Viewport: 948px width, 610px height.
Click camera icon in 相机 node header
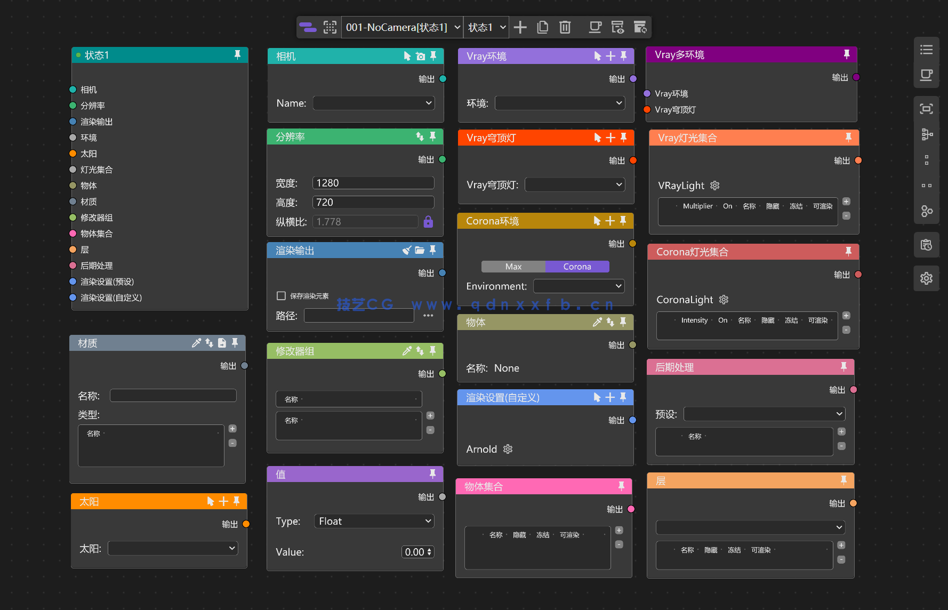[x=420, y=56]
